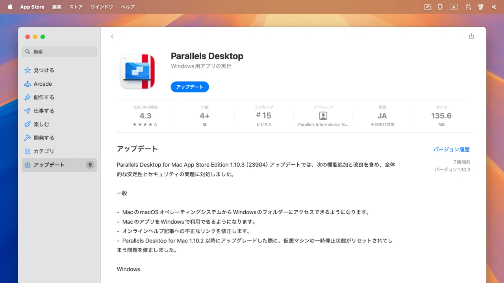Open the 見つける (Discover) sidebar section
The image size is (504, 283).
tap(44, 70)
